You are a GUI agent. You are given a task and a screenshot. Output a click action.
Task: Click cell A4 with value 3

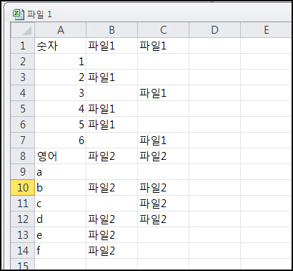61,93
